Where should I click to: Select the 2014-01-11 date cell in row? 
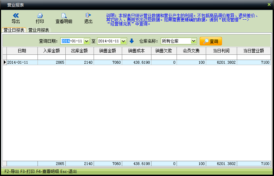(22, 62)
